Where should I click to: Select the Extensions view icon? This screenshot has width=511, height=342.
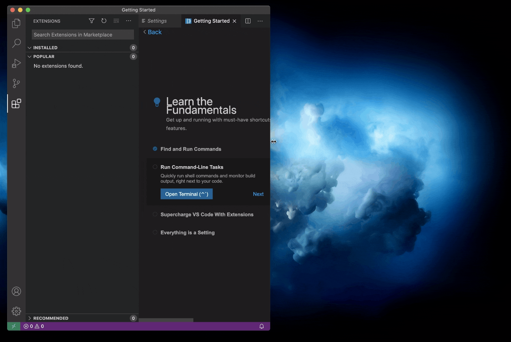point(16,104)
